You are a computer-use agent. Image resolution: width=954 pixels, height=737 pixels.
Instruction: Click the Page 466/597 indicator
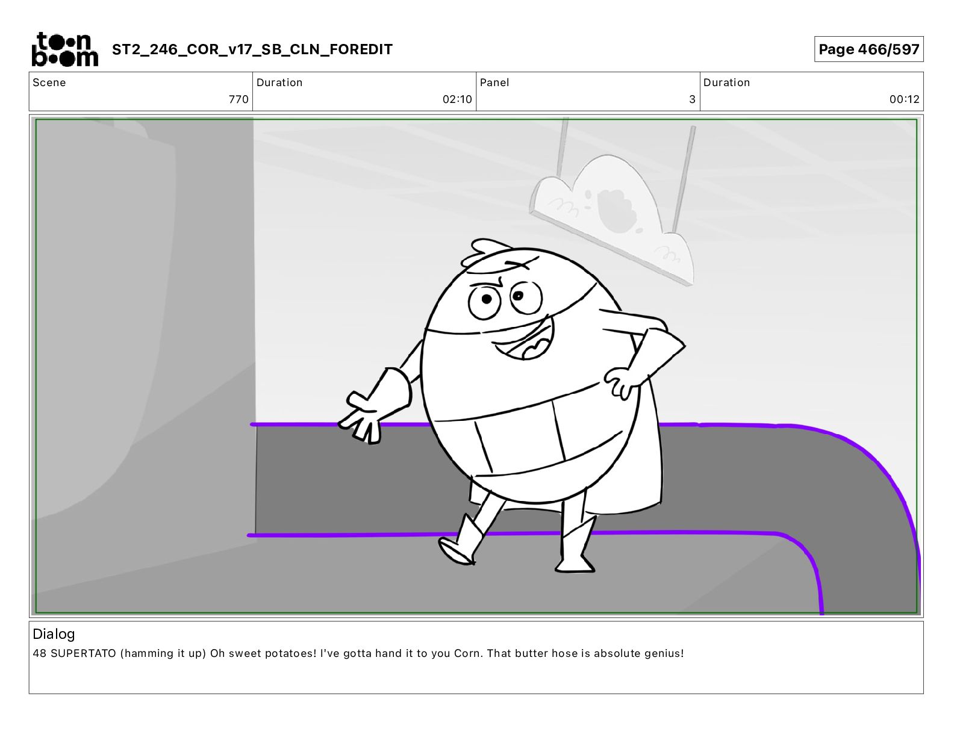coord(868,49)
